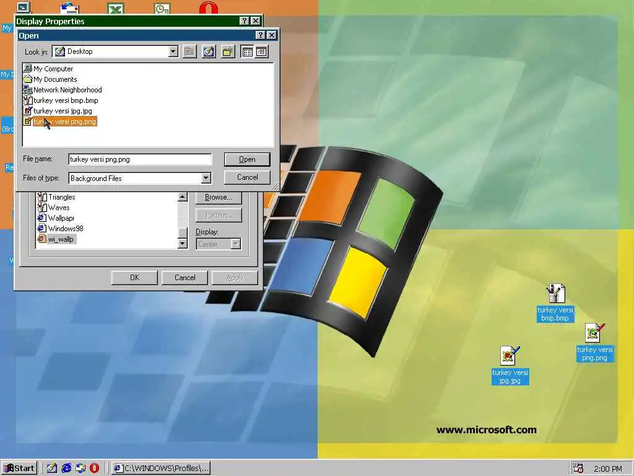Click desktop icon turkey versi bmp.bmp
The width and height of the screenshot is (634, 476).
555,302
